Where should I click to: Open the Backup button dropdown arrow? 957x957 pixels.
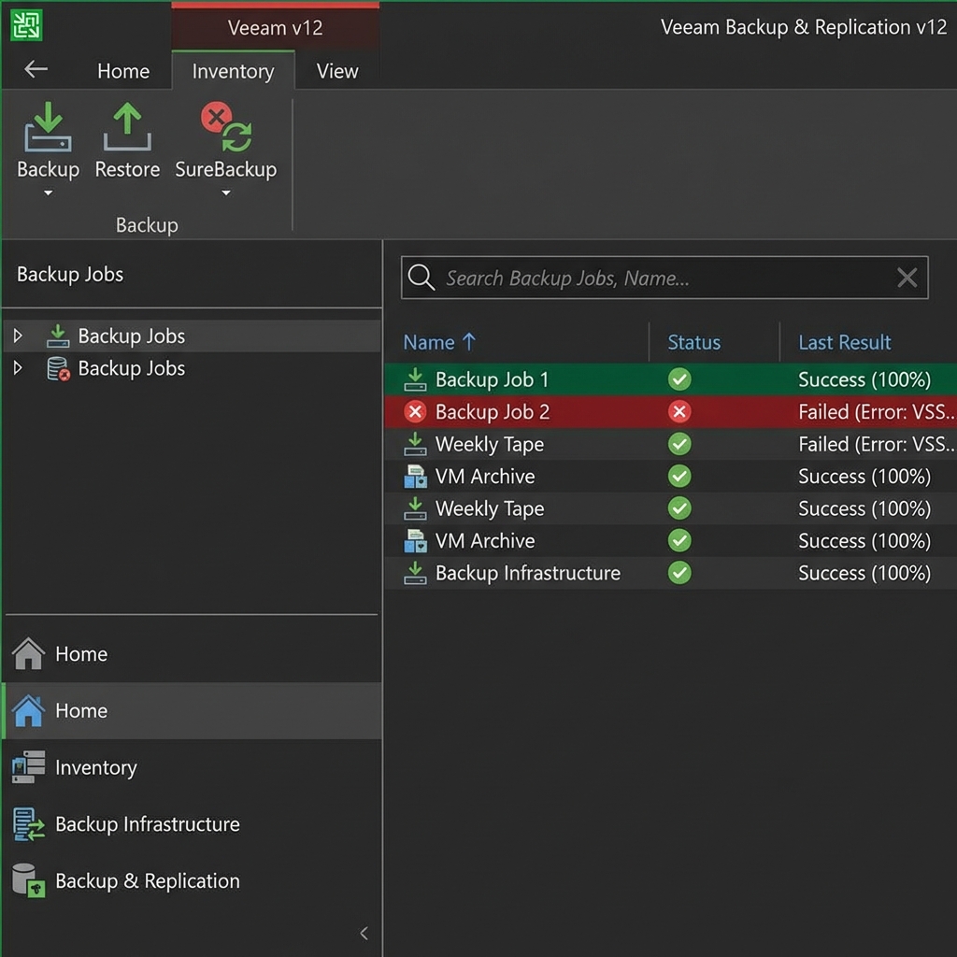pos(47,193)
